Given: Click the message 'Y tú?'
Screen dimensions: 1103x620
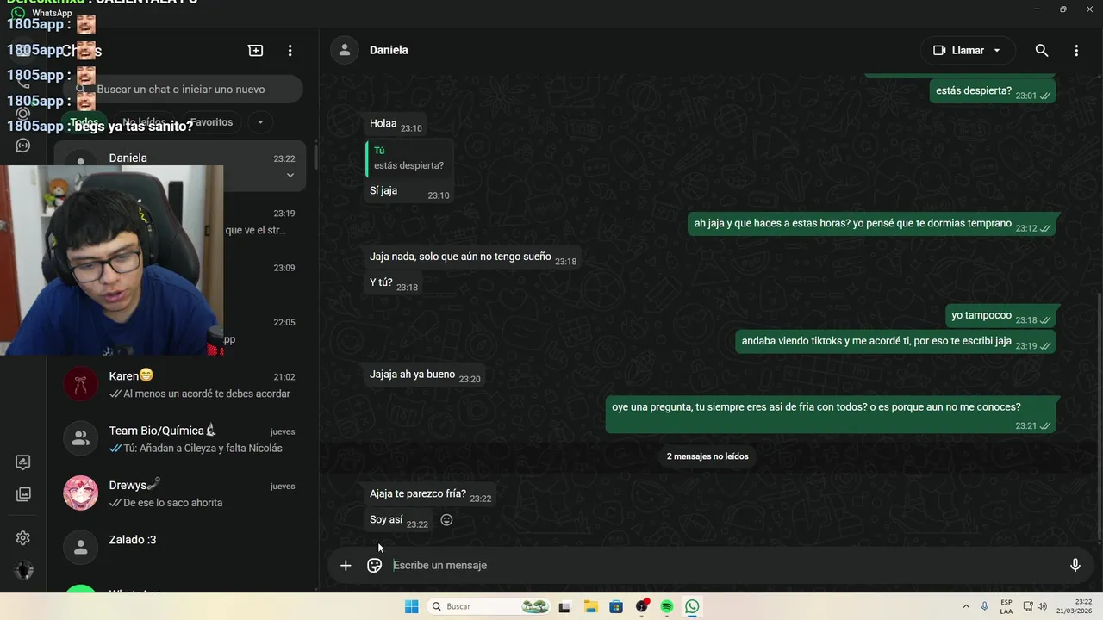Looking at the screenshot, I should click(392, 283).
